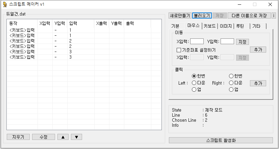
Task: Select the last <키보드>입력 row with input 3
Action: [84, 57]
